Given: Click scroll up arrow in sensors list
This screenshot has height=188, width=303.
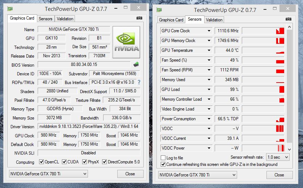Looking at the screenshot, I should click(x=289, y=27).
